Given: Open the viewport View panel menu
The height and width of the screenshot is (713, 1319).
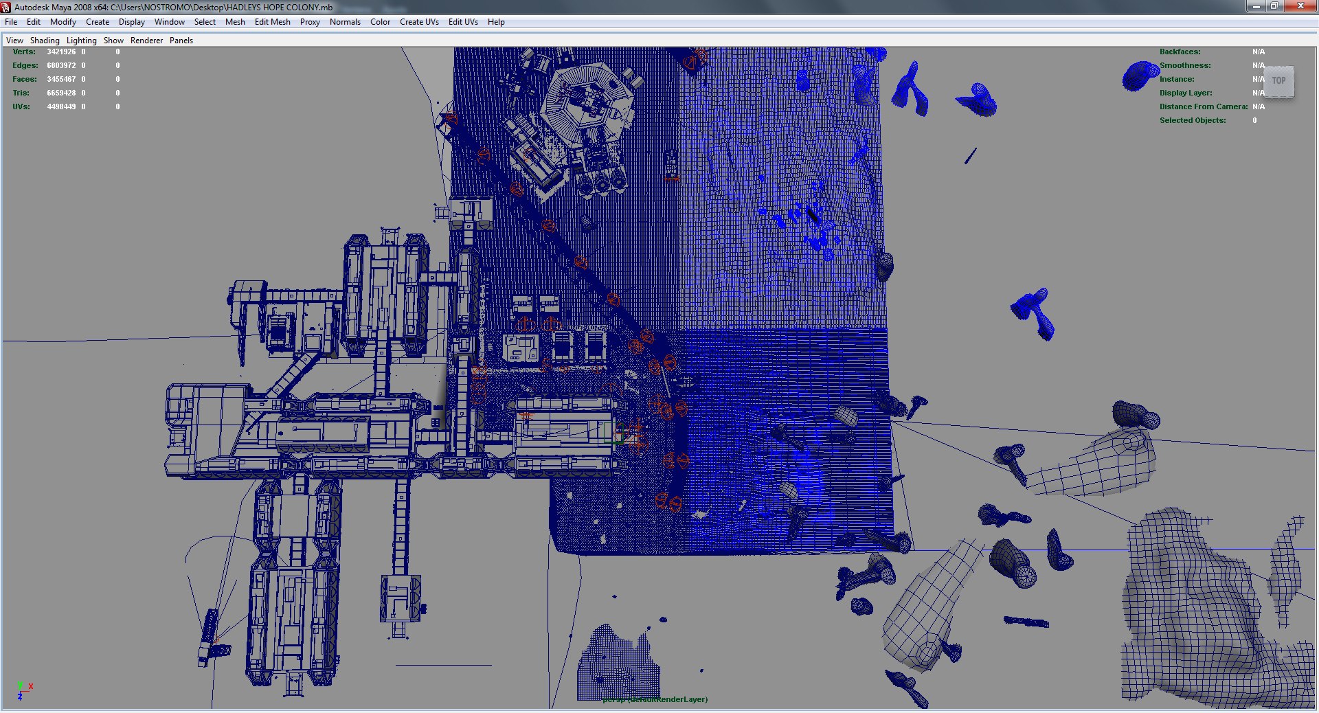Looking at the screenshot, I should (14, 41).
